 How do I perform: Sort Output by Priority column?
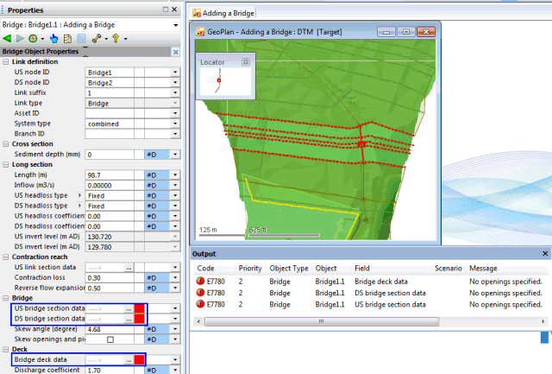(250, 269)
